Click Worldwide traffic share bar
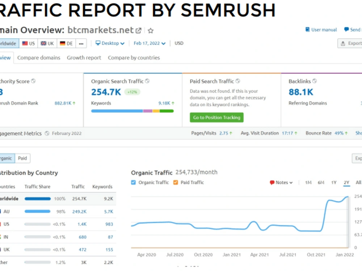The width and height of the screenshot is (362, 271). click(x=38, y=199)
